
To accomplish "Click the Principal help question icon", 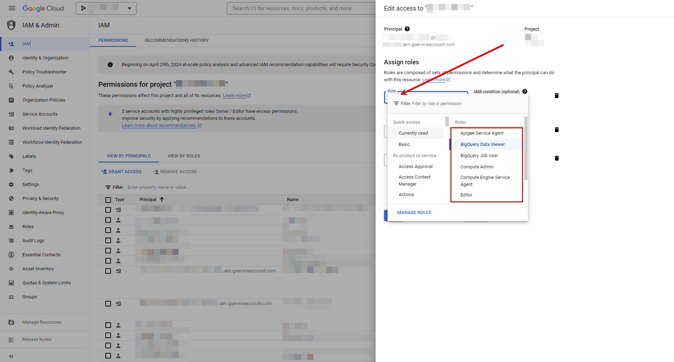I will pos(407,29).
